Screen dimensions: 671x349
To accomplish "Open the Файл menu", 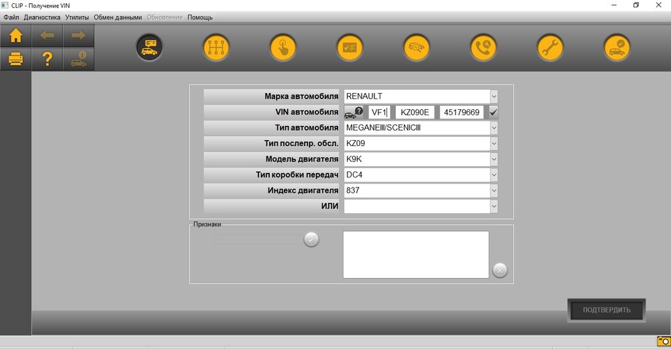I will coord(11,17).
